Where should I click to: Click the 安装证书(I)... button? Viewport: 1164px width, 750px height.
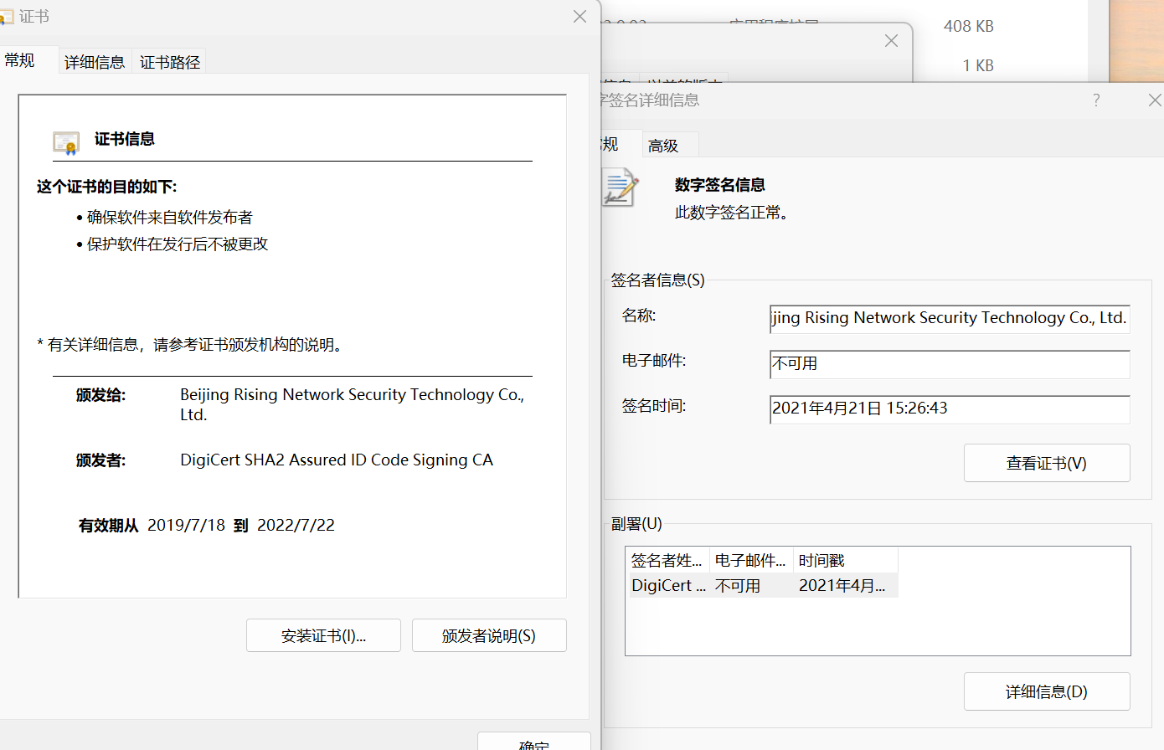[323, 636]
